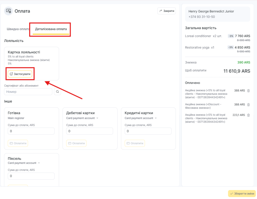Click Кредитні картки amount input field
Viewport: 257px width, 199px height.
coord(148,131)
